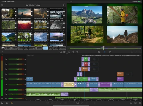Image resolution: width=143 pixels, height=106 pixels.
Task: Select the Pan category tab
Action: click(x=51, y=48)
